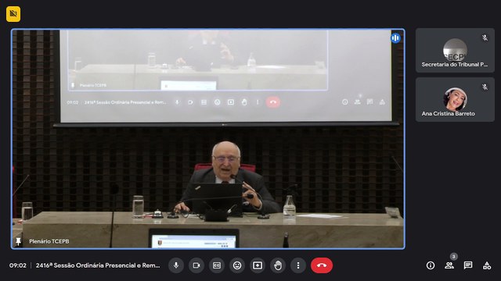Open the activities shapes icon
Screen dimensions: 501x281
coord(487,265)
